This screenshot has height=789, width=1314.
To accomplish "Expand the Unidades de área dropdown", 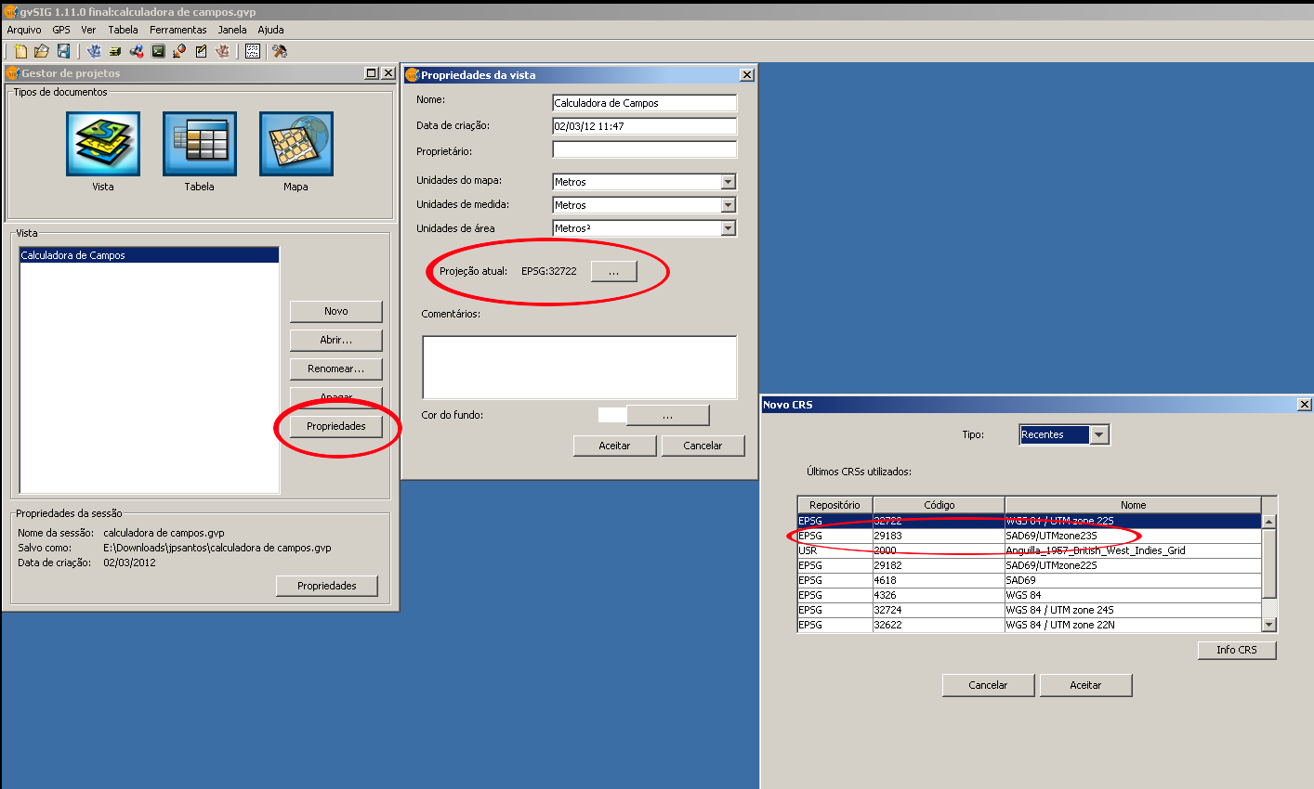I will pos(729,228).
